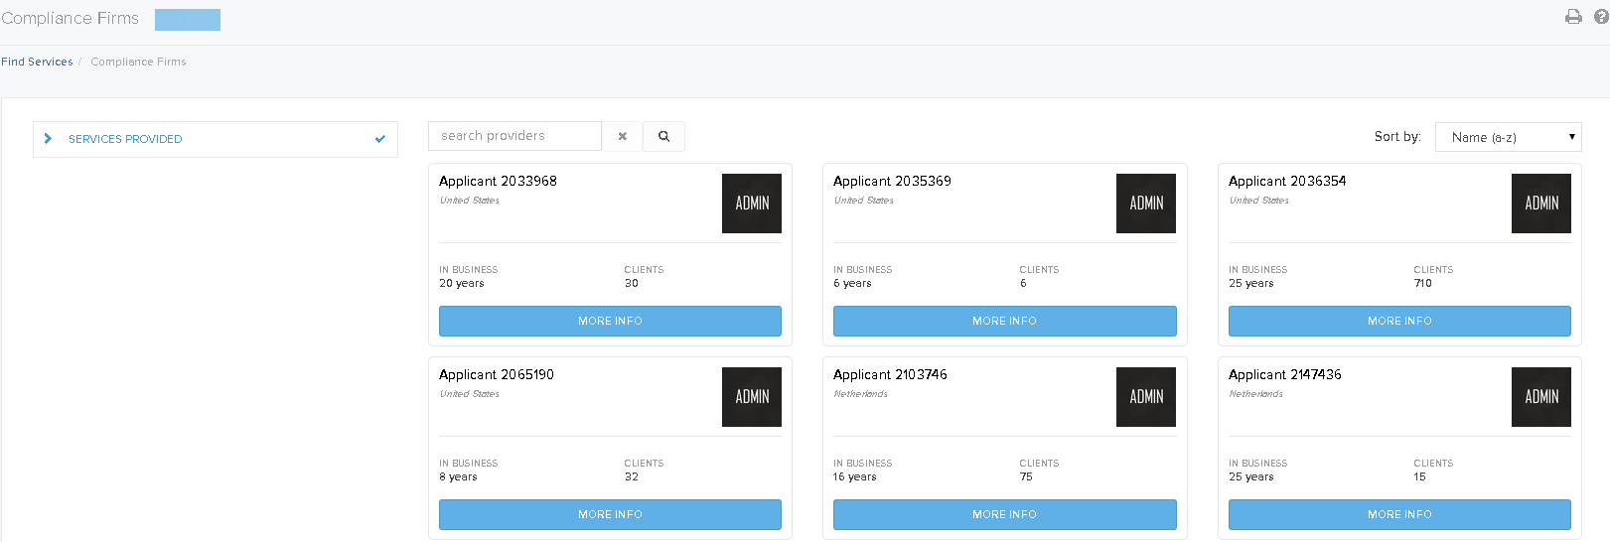This screenshot has height=542, width=1610.
Task: Click More Info for Applicant 2036354
Action: coord(1398,321)
